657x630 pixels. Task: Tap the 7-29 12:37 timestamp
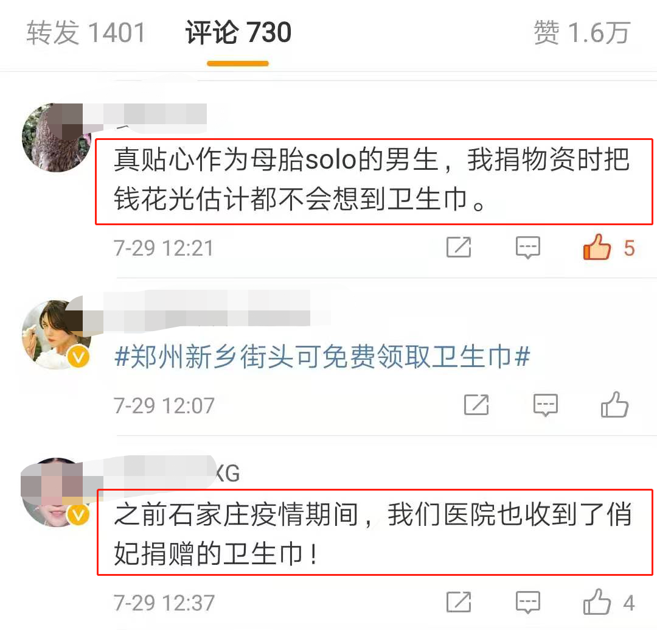pyautogui.click(x=164, y=603)
